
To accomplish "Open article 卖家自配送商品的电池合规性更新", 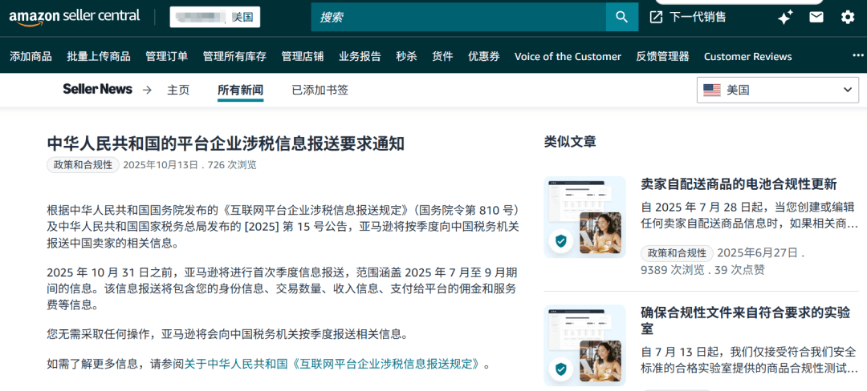I will [739, 183].
